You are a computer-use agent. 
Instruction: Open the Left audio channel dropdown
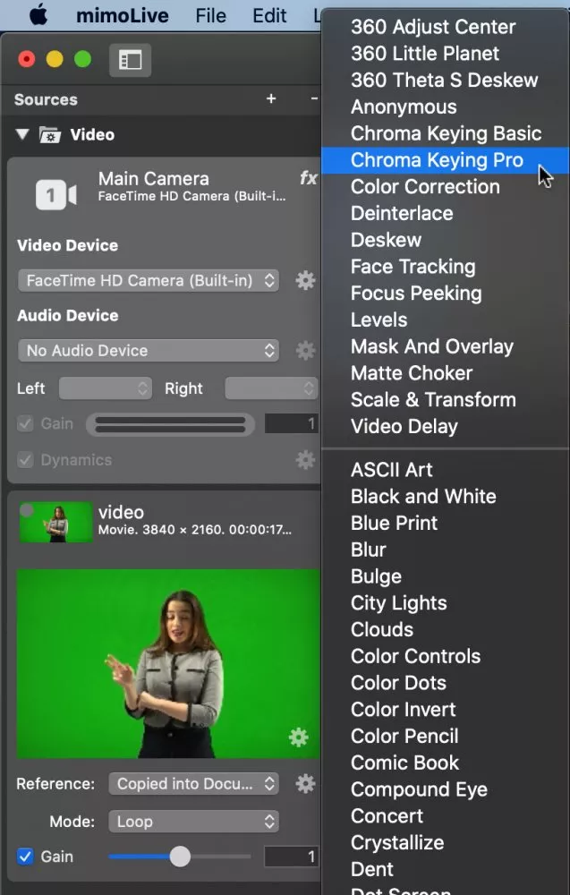pos(106,388)
